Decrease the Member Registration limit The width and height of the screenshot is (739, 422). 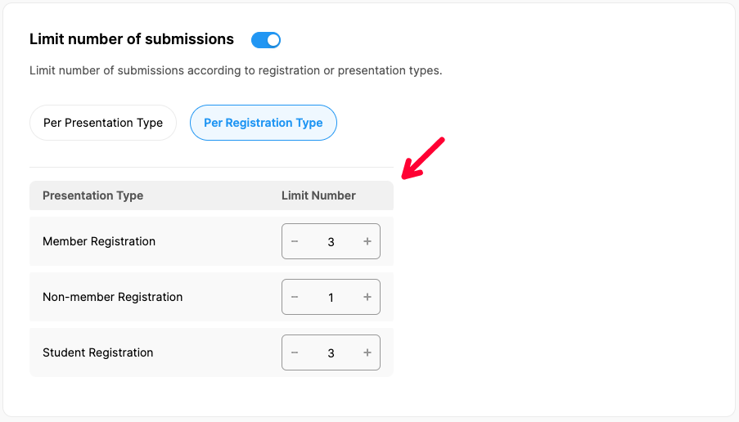(295, 241)
